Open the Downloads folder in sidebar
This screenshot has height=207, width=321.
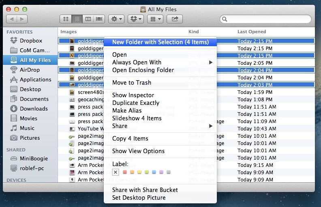coord(34,109)
